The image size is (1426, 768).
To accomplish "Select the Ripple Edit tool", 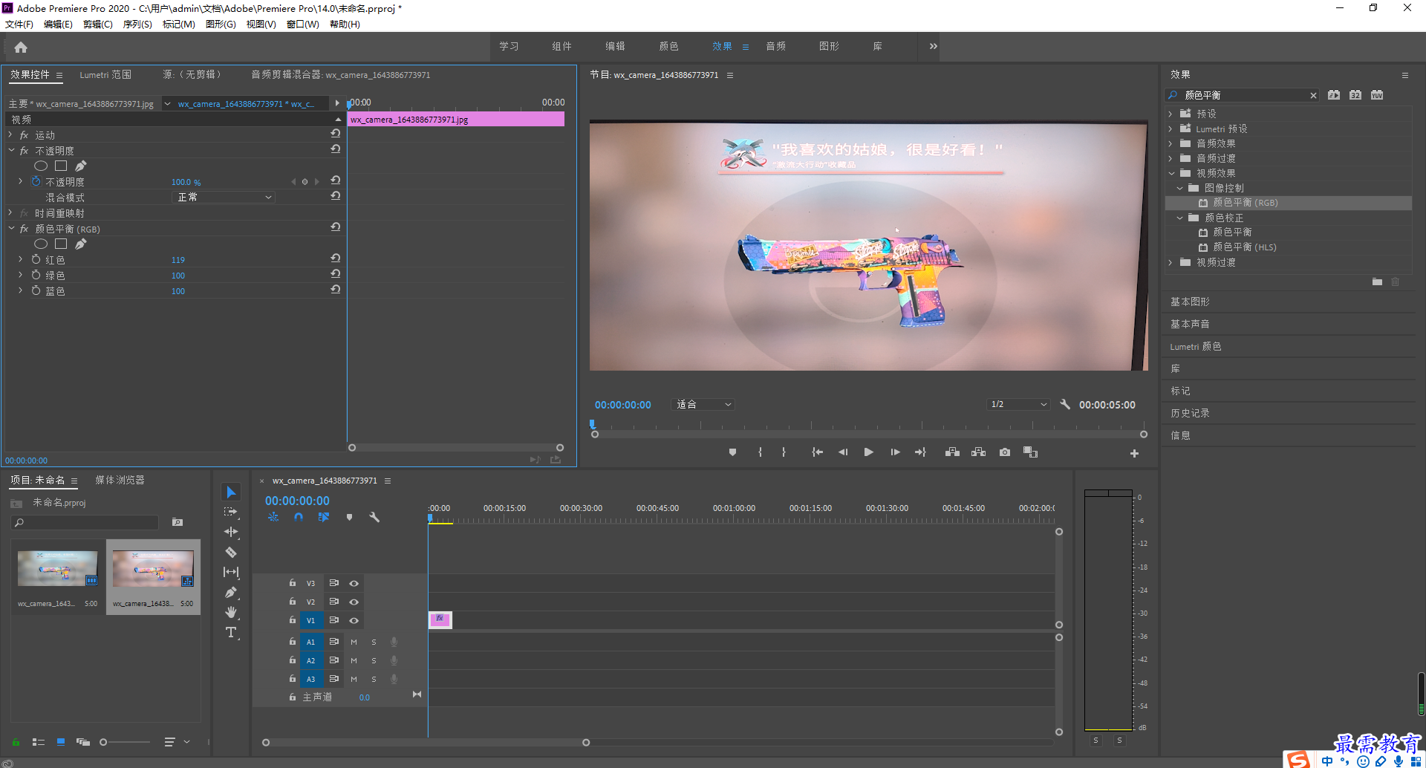I will 231,532.
